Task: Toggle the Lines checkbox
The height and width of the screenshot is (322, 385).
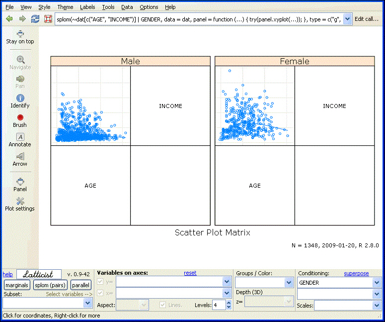Action: pyautogui.click(x=162, y=305)
